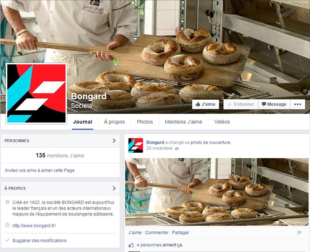Open the Message button with speech bubble
Image resolution: width=310 pixels, height=252 pixels.
point(274,104)
